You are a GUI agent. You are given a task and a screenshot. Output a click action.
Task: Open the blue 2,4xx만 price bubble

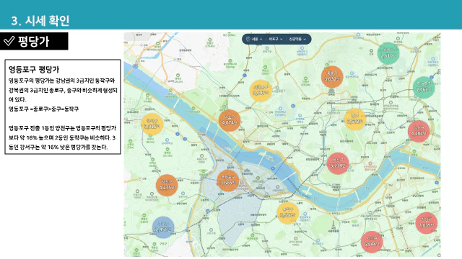tap(163, 227)
